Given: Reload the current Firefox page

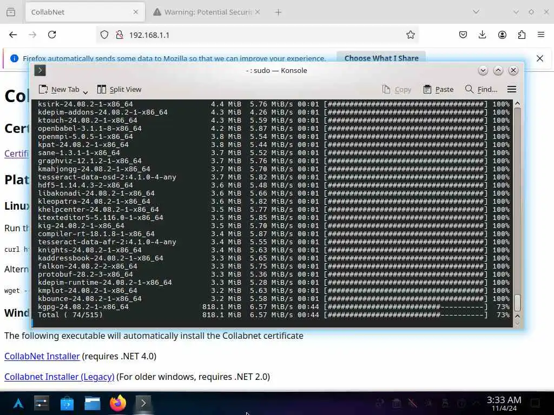Looking at the screenshot, I should [52, 35].
